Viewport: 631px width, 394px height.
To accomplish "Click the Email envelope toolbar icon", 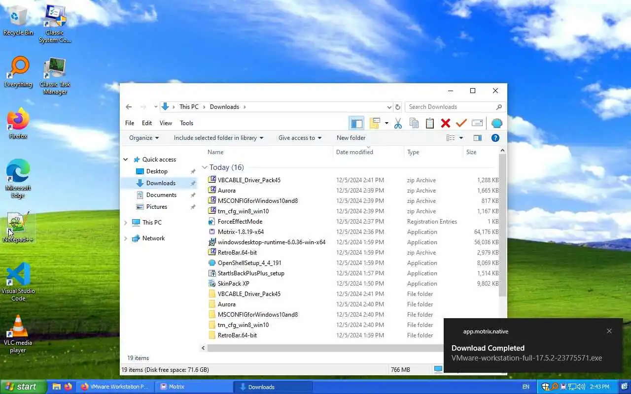I will (477, 123).
